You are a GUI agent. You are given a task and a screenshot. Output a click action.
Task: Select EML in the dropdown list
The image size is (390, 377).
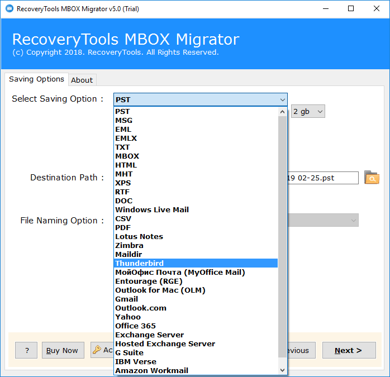196,130
